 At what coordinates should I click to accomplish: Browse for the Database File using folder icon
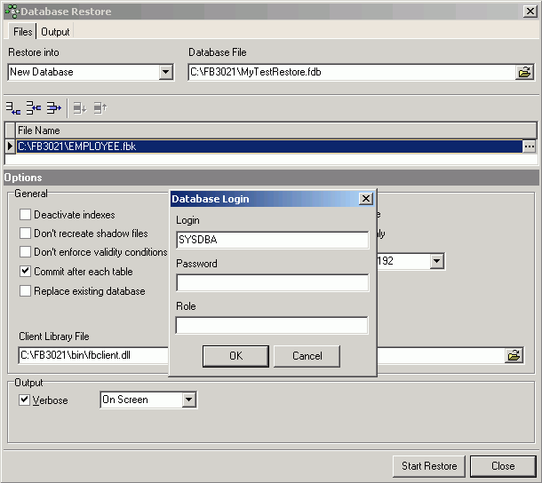pyautogui.click(x=525, y=73)
